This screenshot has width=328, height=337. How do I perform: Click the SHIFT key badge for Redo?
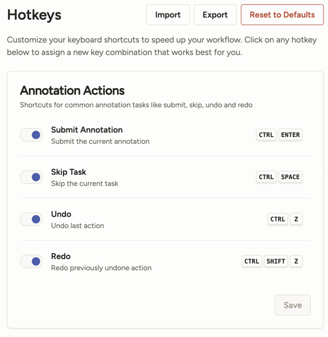[276, 261]
